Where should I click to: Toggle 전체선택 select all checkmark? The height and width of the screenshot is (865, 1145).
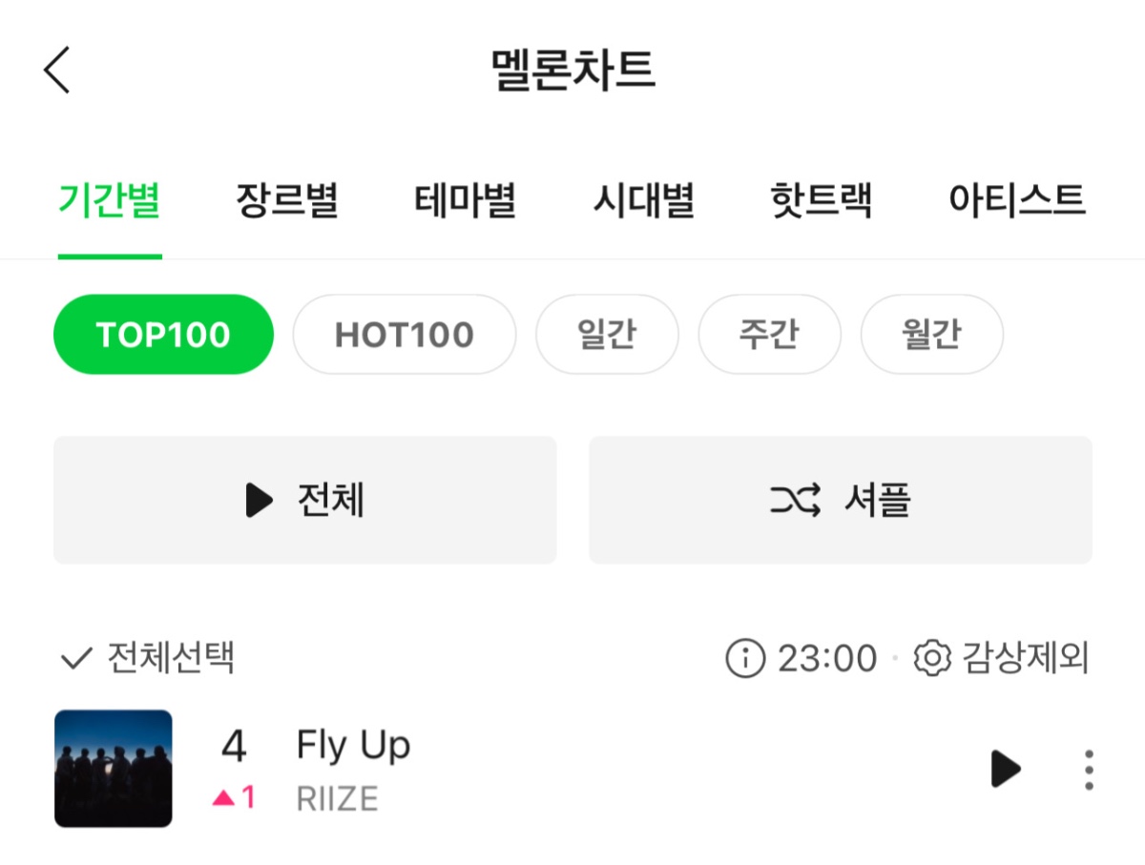point(75,658)
